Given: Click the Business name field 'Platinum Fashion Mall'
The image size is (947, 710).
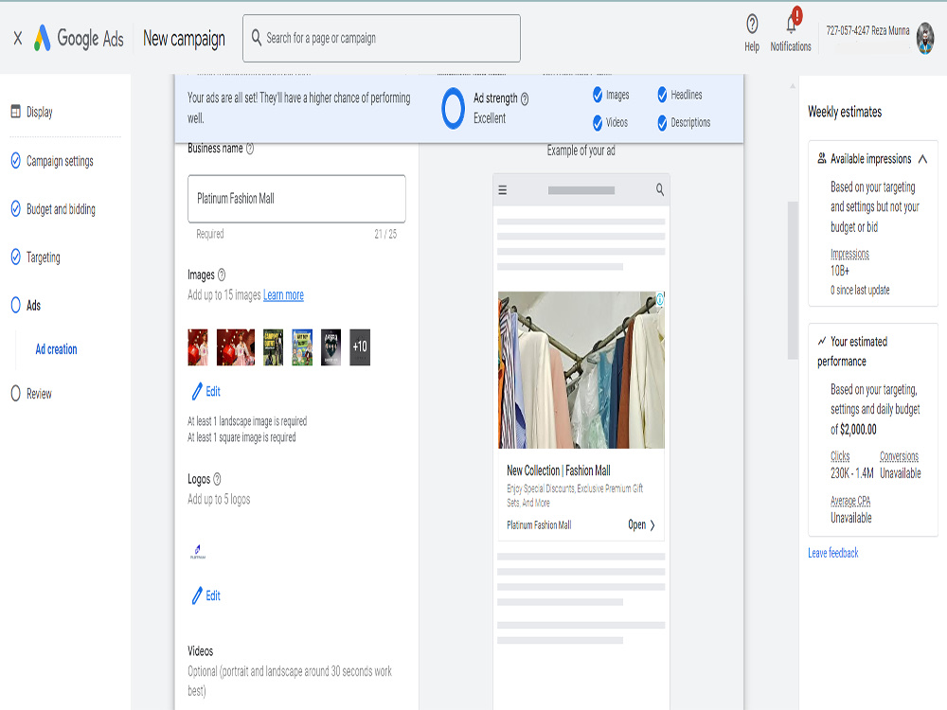Looking at the screenshot, I should point(296,199).
